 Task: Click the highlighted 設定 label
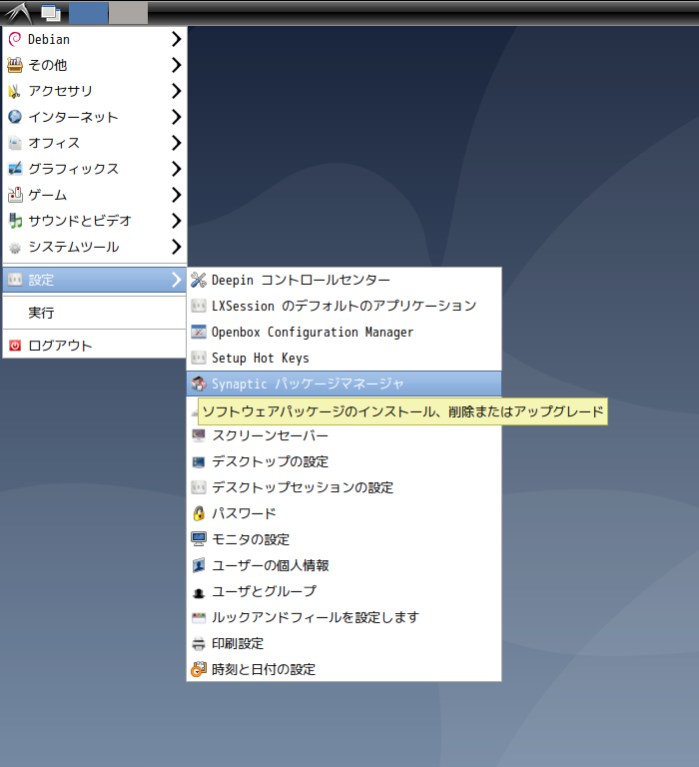click(x=41, y=281)
